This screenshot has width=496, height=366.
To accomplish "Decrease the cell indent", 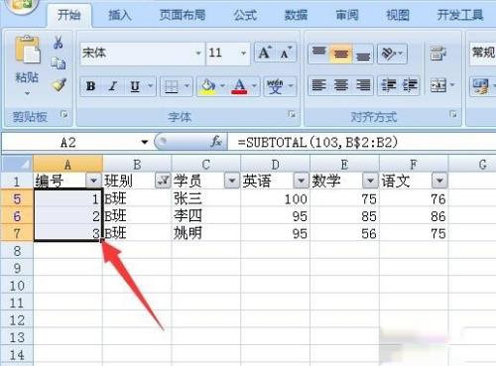I will pos(388,85).
